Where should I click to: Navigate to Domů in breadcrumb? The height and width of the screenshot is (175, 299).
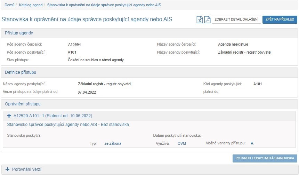9,5
